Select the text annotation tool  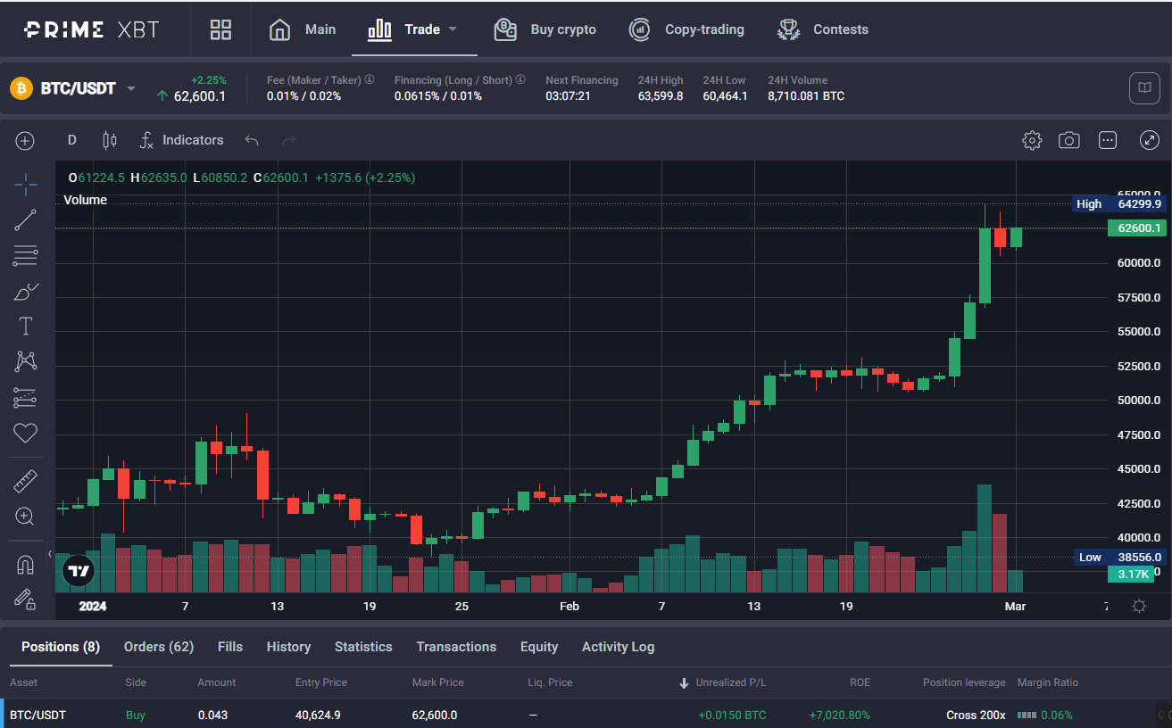(x=26, y=327)
